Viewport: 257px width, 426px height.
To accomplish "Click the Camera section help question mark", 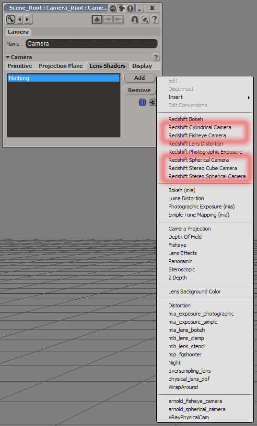I will click(156, 57).
